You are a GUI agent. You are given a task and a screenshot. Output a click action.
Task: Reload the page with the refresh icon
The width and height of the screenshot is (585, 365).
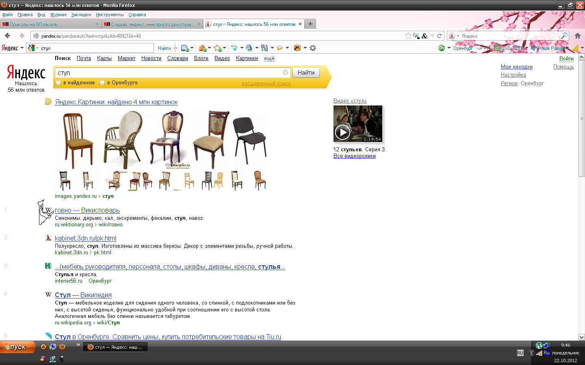tap(439, 36)
